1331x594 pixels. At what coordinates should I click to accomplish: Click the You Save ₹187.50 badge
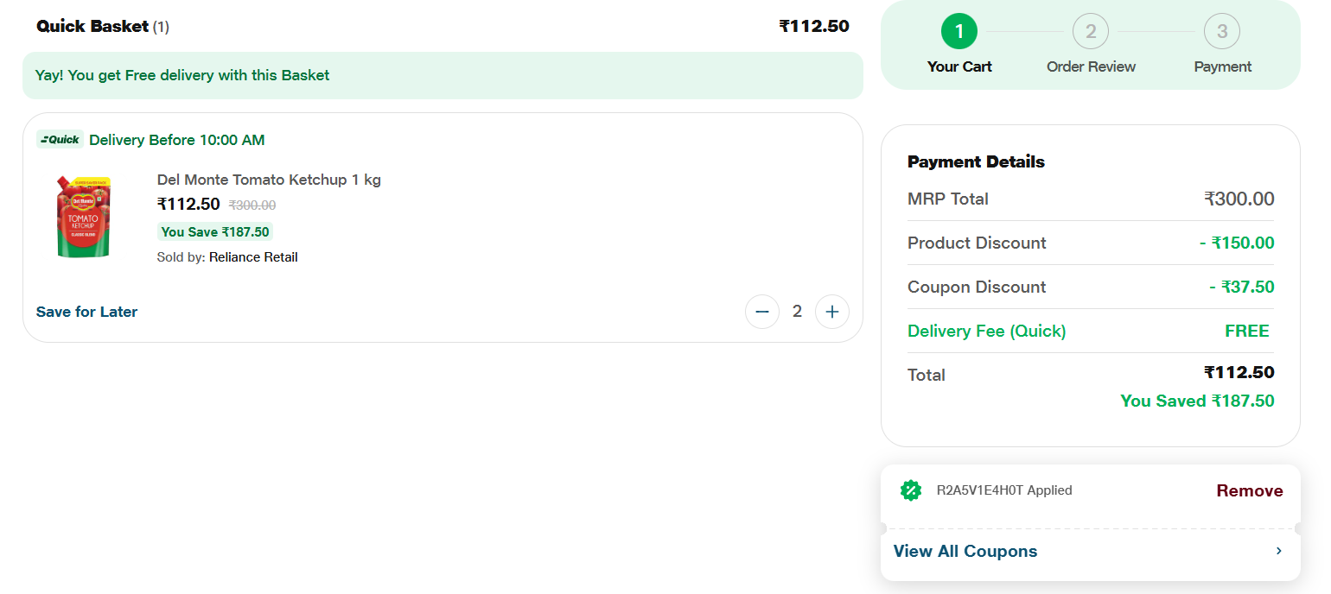click(215, 231)
